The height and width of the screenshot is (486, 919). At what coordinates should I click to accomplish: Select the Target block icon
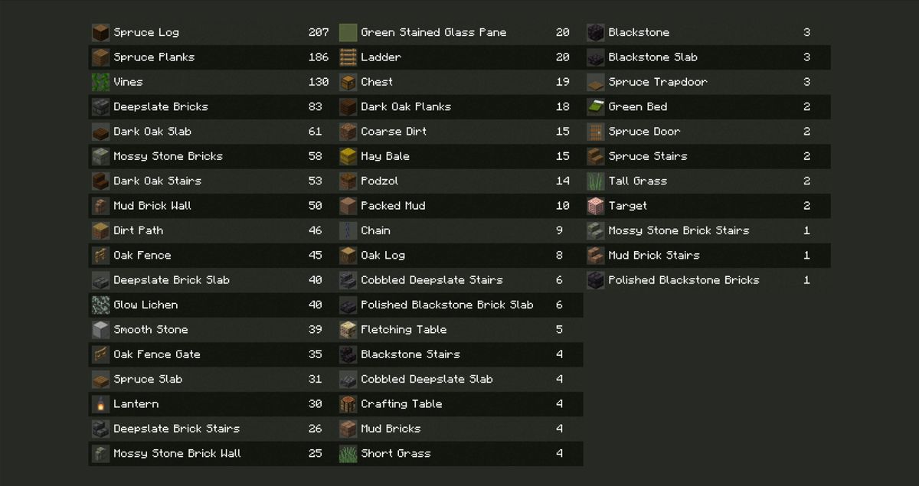tap(596, 206)
